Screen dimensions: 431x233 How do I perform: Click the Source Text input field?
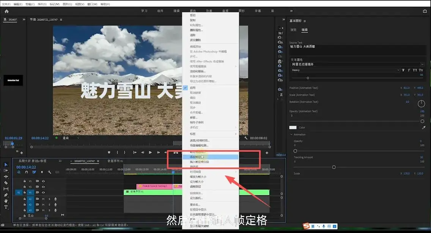358,50
